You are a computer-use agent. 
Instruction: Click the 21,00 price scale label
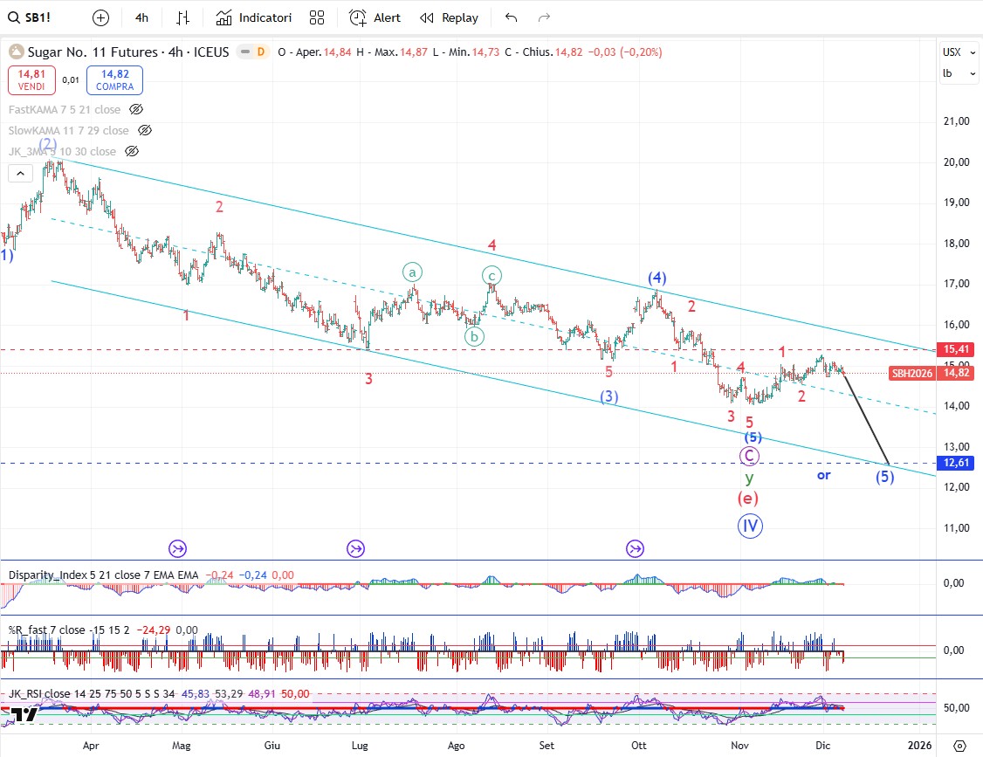pyautogui.click(x=956, y=121)
